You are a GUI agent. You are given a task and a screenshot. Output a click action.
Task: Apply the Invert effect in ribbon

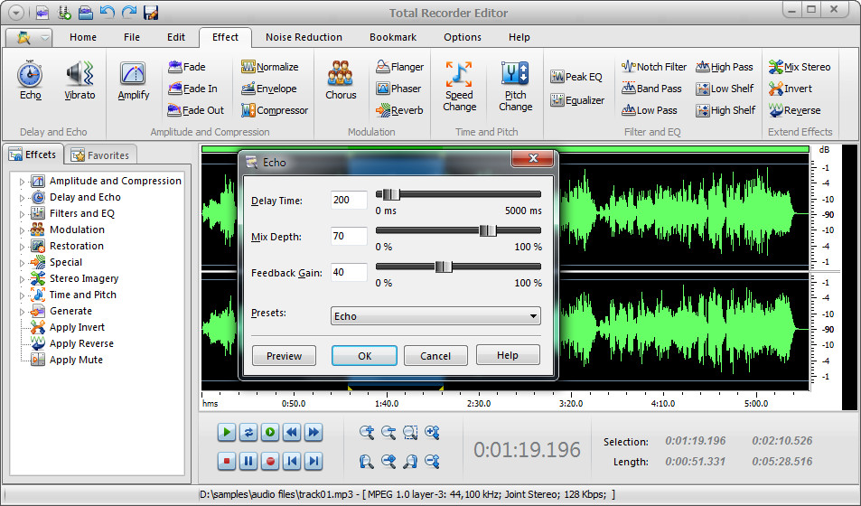click(791, 89)
